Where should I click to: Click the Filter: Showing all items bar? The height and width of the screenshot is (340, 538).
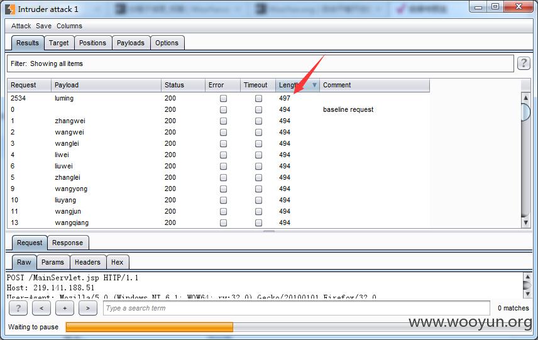click(260, 63)
